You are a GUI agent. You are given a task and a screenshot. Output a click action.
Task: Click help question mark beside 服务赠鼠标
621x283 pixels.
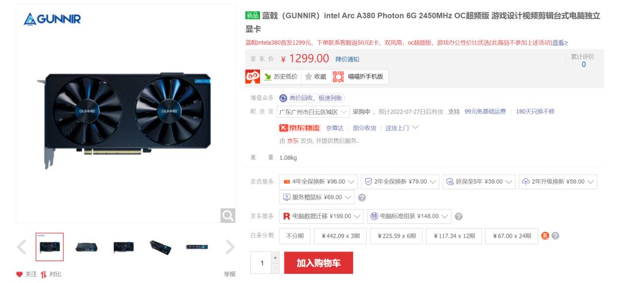tap(362, 197)
